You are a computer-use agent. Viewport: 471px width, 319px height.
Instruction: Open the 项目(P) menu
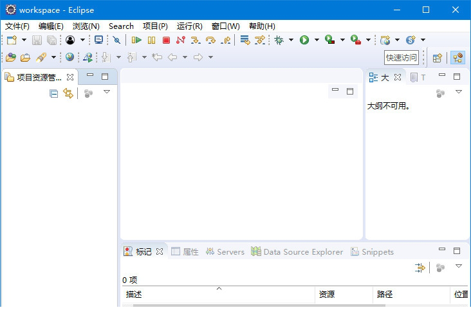pos(154,26)
